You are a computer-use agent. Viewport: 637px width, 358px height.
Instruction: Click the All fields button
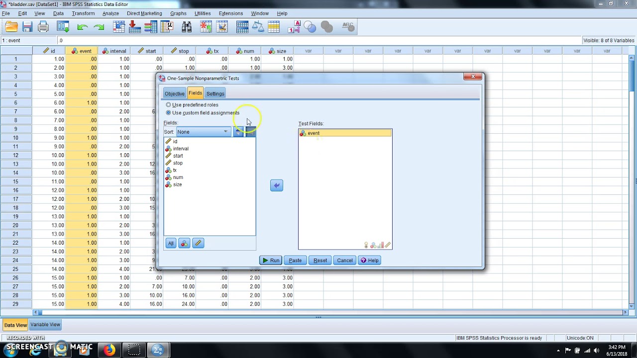coord(171,243)
